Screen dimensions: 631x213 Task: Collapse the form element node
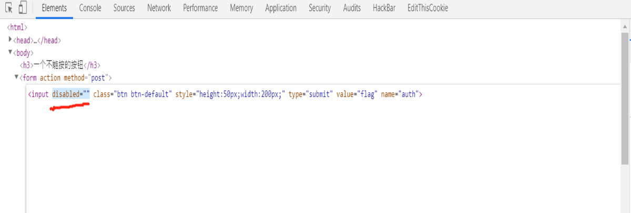point(16,78)
